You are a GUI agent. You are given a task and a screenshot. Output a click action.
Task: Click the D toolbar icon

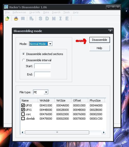47,19
